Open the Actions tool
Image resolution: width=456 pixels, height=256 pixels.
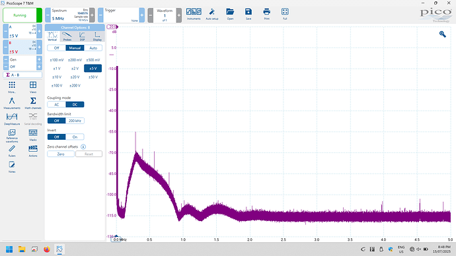pyautogui.click(x=33, y=151)
